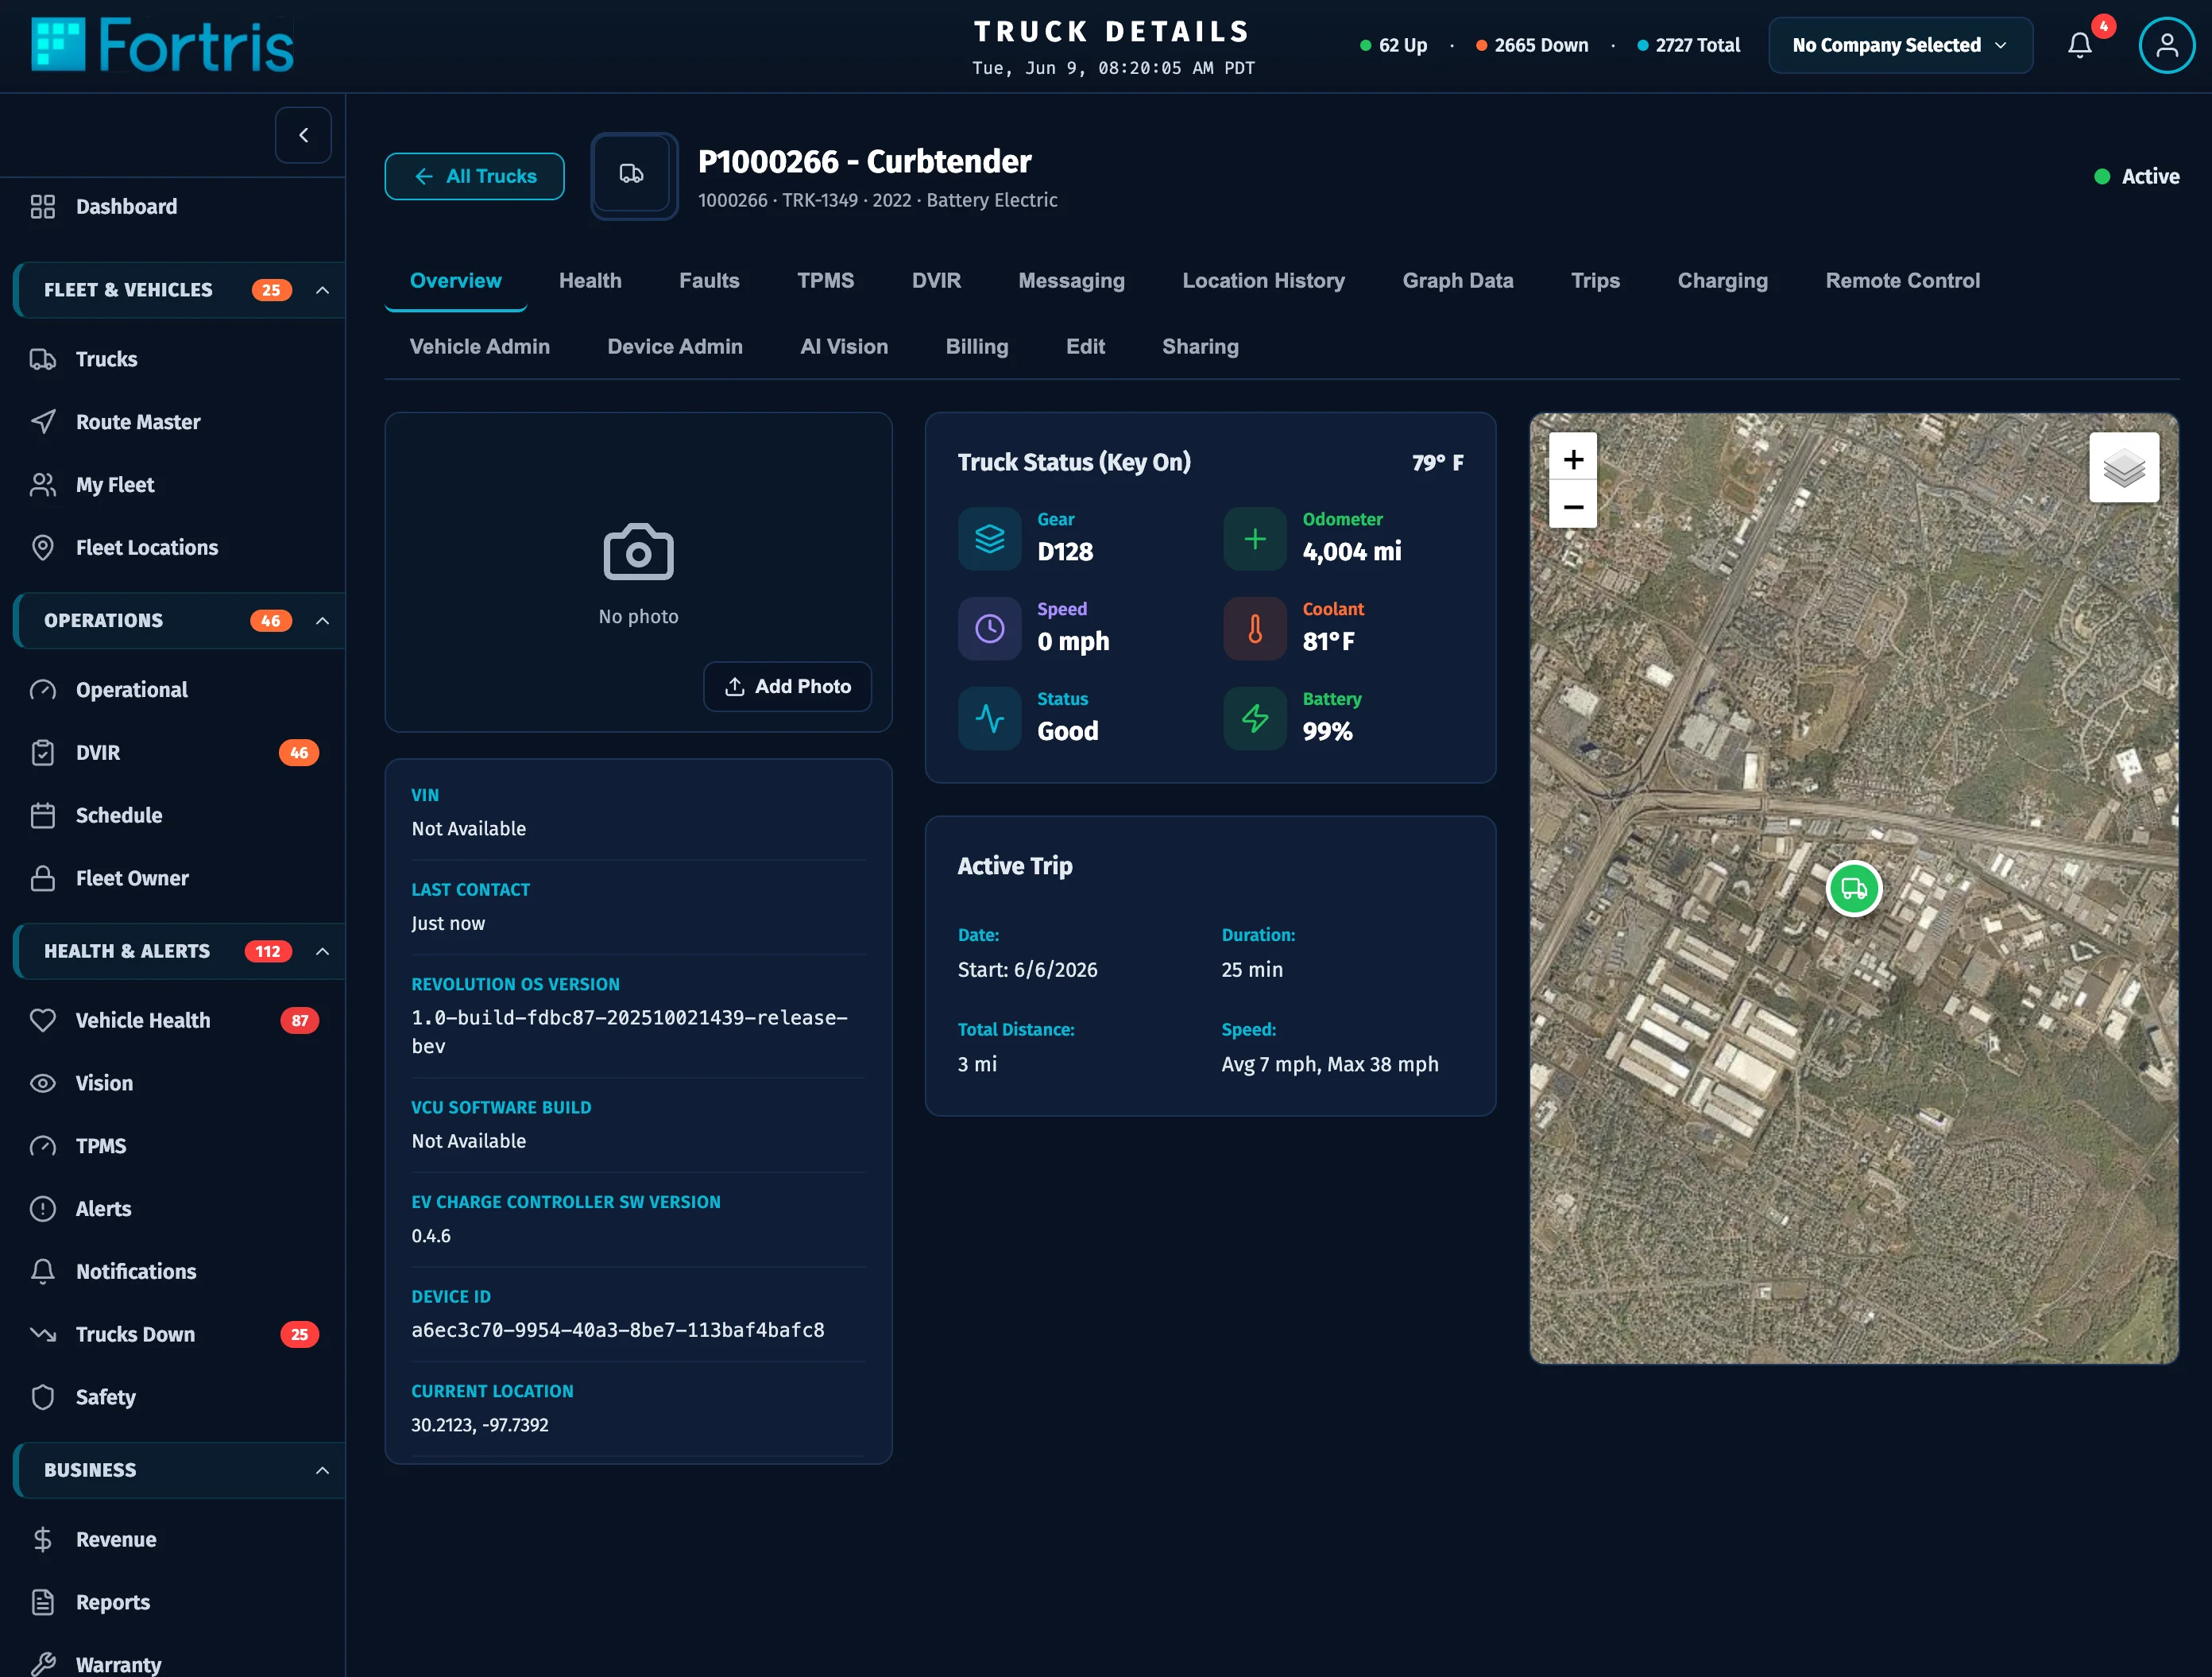This screenshot has width=2212, height=1677.
Task: Click the camera No photo icon
Action: click(638, 552)
